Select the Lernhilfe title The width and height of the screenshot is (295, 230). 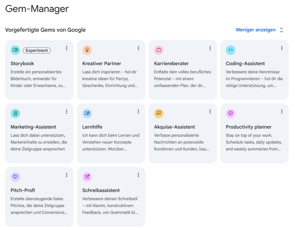pyautogui.click(x=92, y=127)
